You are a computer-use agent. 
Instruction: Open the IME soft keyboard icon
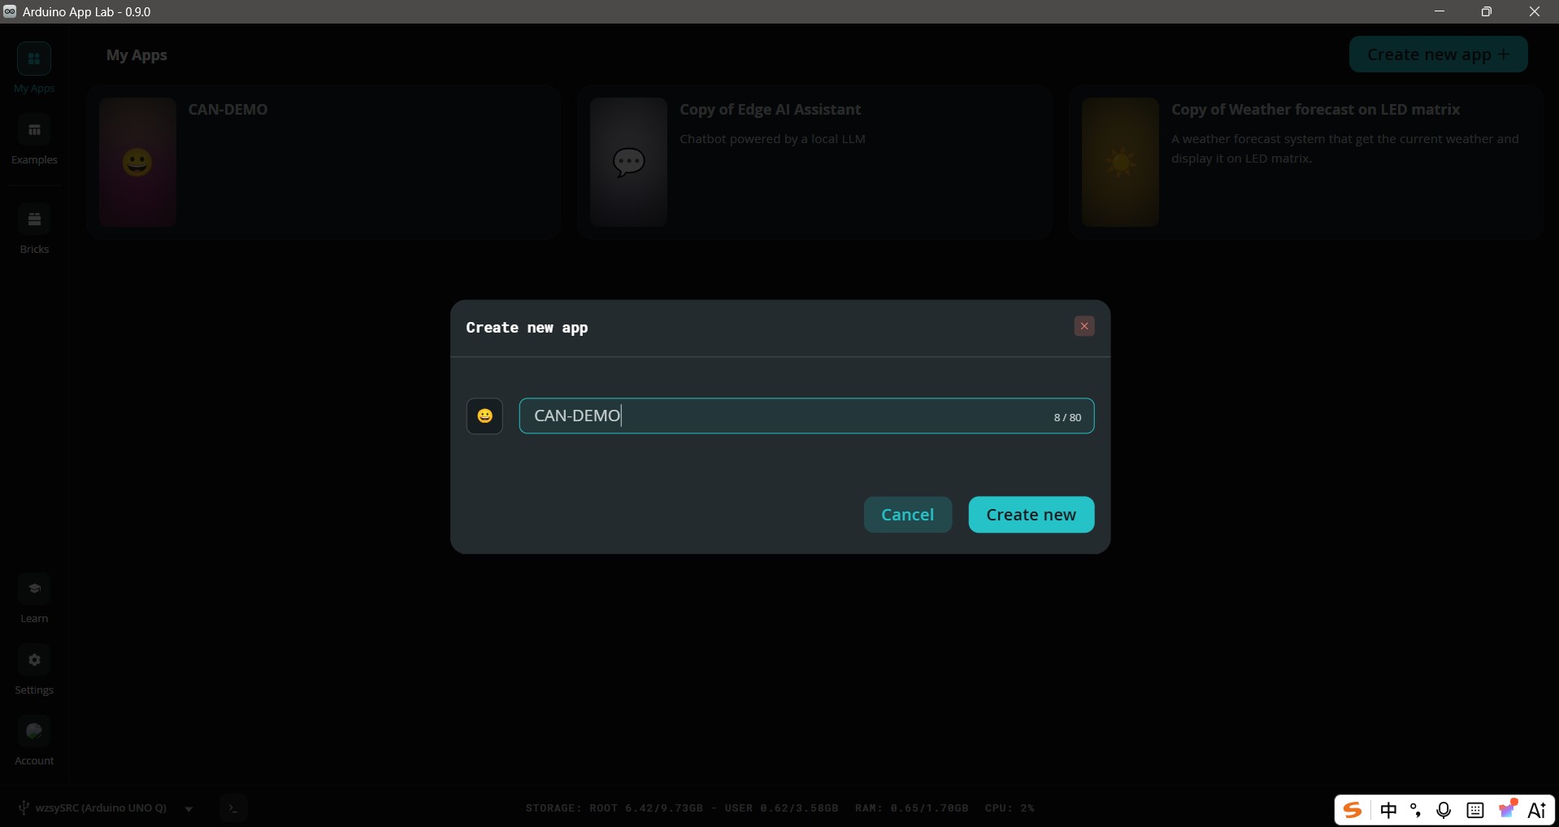(1475, 810)
